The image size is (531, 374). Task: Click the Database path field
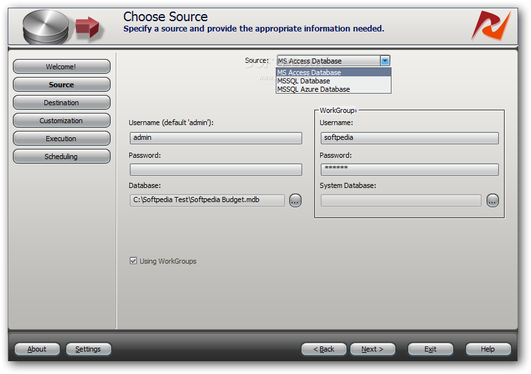tap(207, 200)
